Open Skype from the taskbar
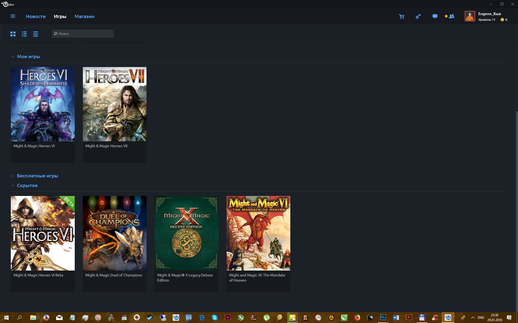Image resolution: width=518 pixels, height=323 pixels. coord(215,318)
